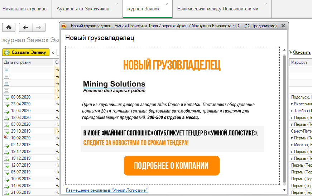Image resolution: width=312 pixels, height=196 pixels.
Task: Click document icon for row 03.03.2020
Action: click(x=7, y=125)
